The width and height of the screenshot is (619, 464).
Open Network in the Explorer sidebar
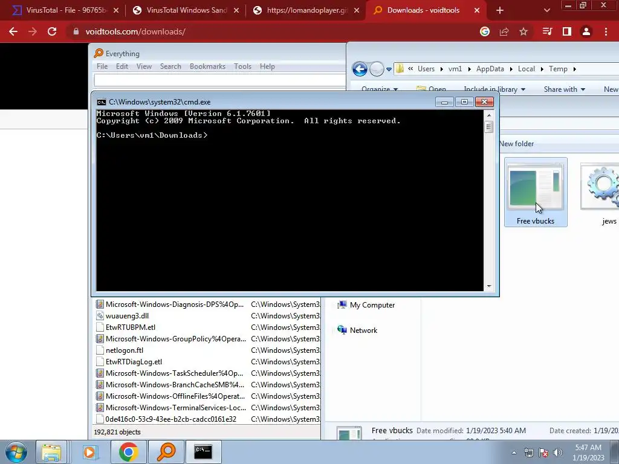pos(357,330)
